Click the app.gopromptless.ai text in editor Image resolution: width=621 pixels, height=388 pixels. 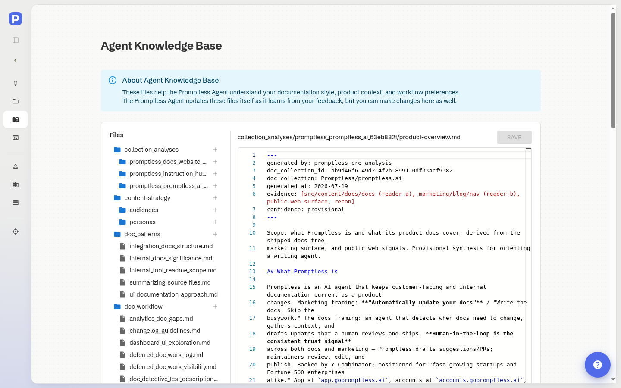pyautogui.click(x=353, y=380)
